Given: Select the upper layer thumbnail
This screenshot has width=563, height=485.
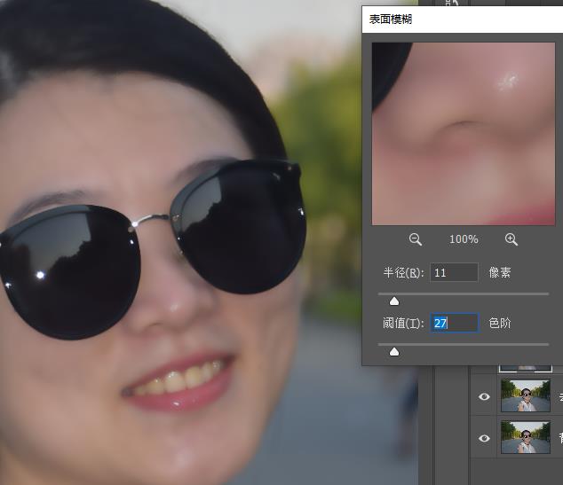Looking at the screenshot, I should tap(526, 395).
